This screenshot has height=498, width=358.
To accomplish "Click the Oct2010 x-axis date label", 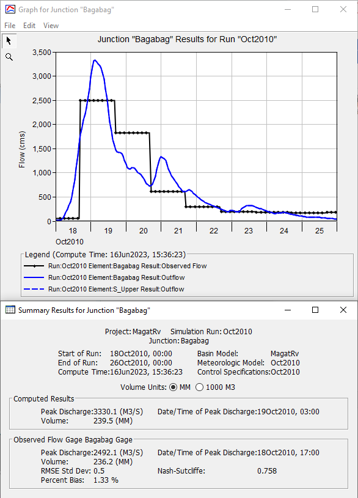I will click(70, 242).
